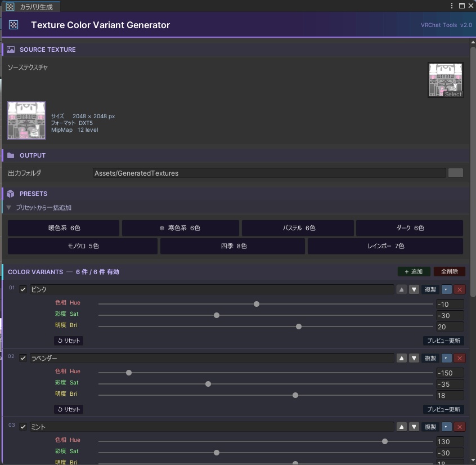The width and height of the screenshot is (476, 465).
Task: Select the カラバリ生成 window tab
Action: point(30,7)
